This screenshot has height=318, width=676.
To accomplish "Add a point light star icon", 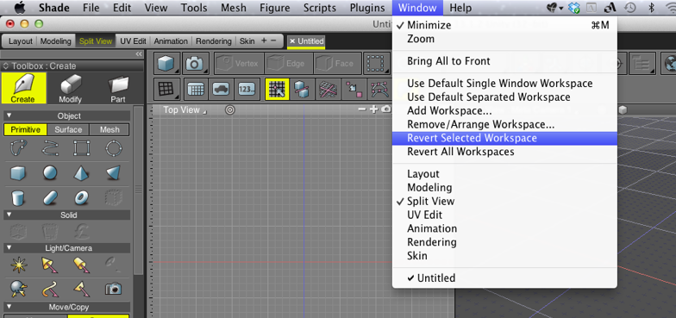I will pos(19,265).
